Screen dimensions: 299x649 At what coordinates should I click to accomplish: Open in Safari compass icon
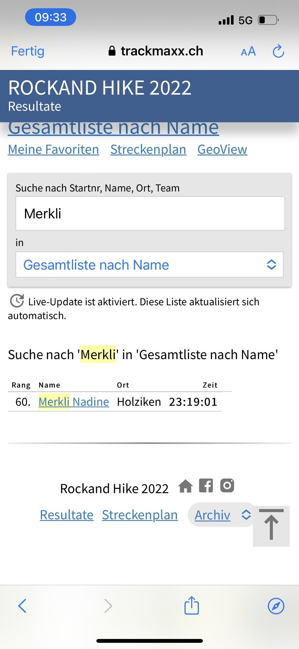point(276,606)
